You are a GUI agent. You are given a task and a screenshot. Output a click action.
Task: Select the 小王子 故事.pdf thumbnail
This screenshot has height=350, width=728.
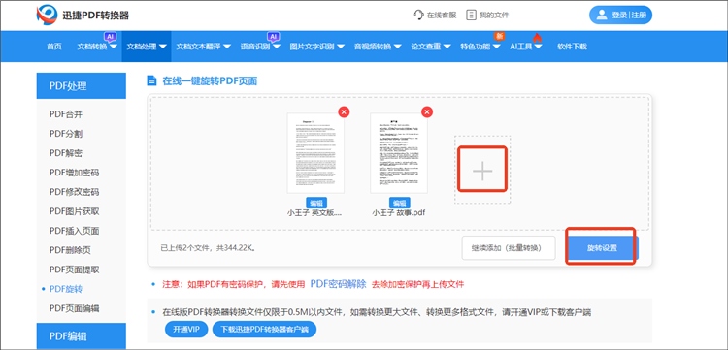click(399, 153)
